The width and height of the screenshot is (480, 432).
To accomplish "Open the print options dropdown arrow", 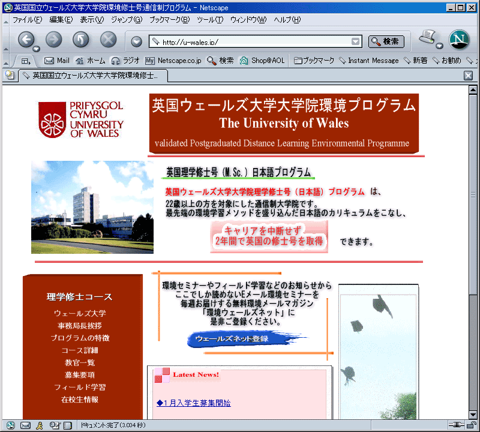I will [440, 46].
